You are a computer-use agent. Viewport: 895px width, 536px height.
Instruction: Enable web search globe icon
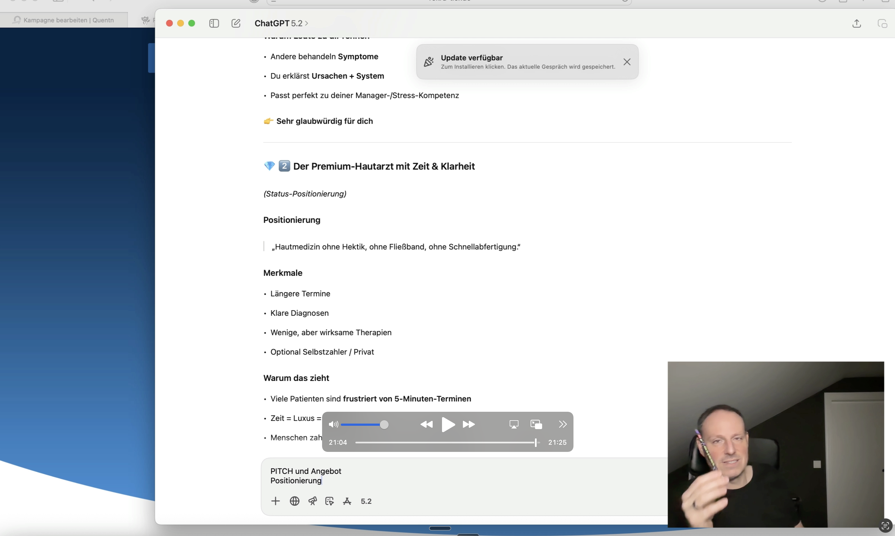295,501
